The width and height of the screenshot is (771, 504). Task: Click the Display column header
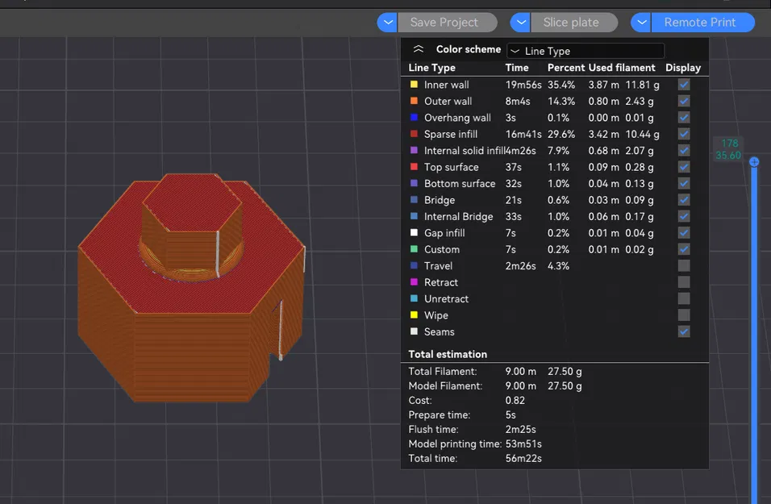(683, 68)
